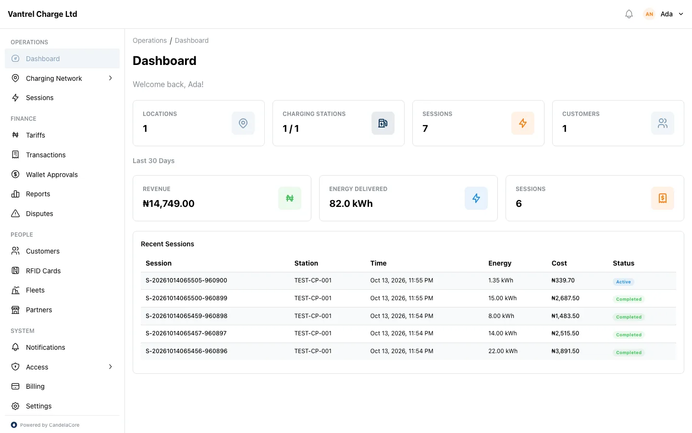This screenshot has height=433, width=692.
Task: Click the Transactions receipt icon
Action: [x=15, y=155]
